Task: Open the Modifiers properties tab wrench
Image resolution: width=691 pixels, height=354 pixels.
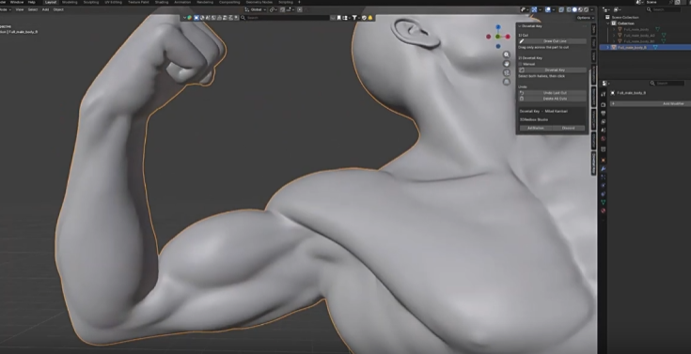Action: pyautogui.click(x=604, y=168)
